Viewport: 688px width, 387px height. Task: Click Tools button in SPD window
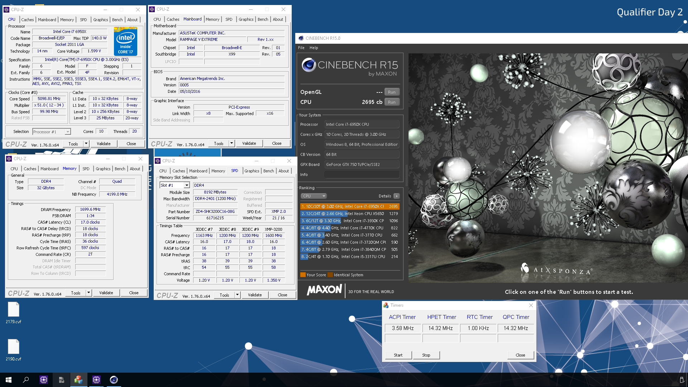(x=224, y=295)
